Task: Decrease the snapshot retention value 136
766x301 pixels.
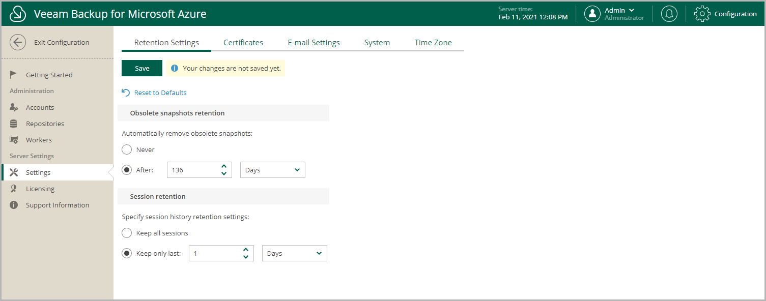Action: pyautogui.click(x=224, y=174)
